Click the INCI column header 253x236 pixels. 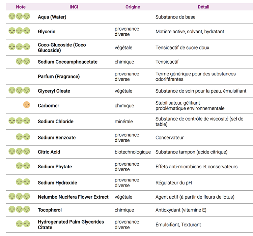point(74,7)
